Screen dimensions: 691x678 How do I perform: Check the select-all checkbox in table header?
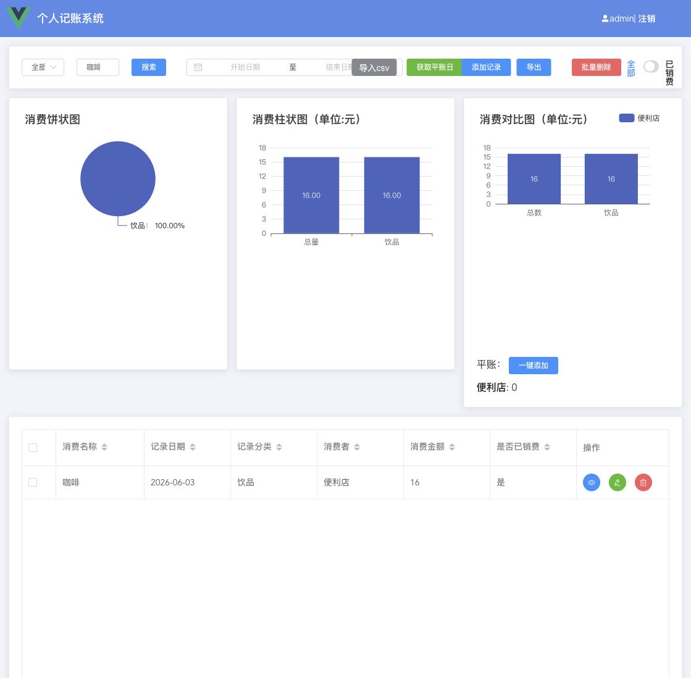coord(33,448)
